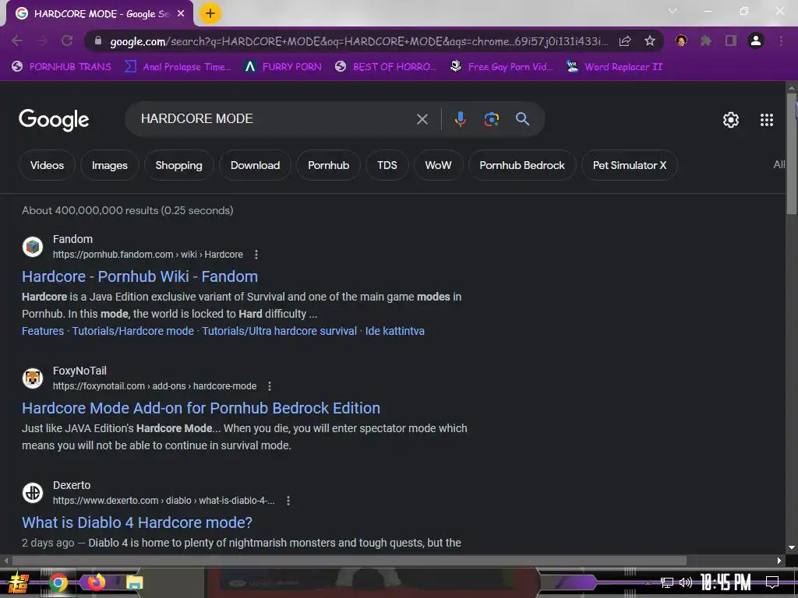
Task: Share this page using the share icon
Action: tap(625, 40)
